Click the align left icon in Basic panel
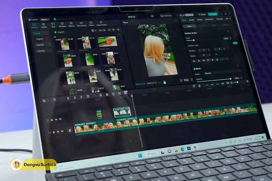The width and height of the screenshot is (272, 181). click(194, 61)
